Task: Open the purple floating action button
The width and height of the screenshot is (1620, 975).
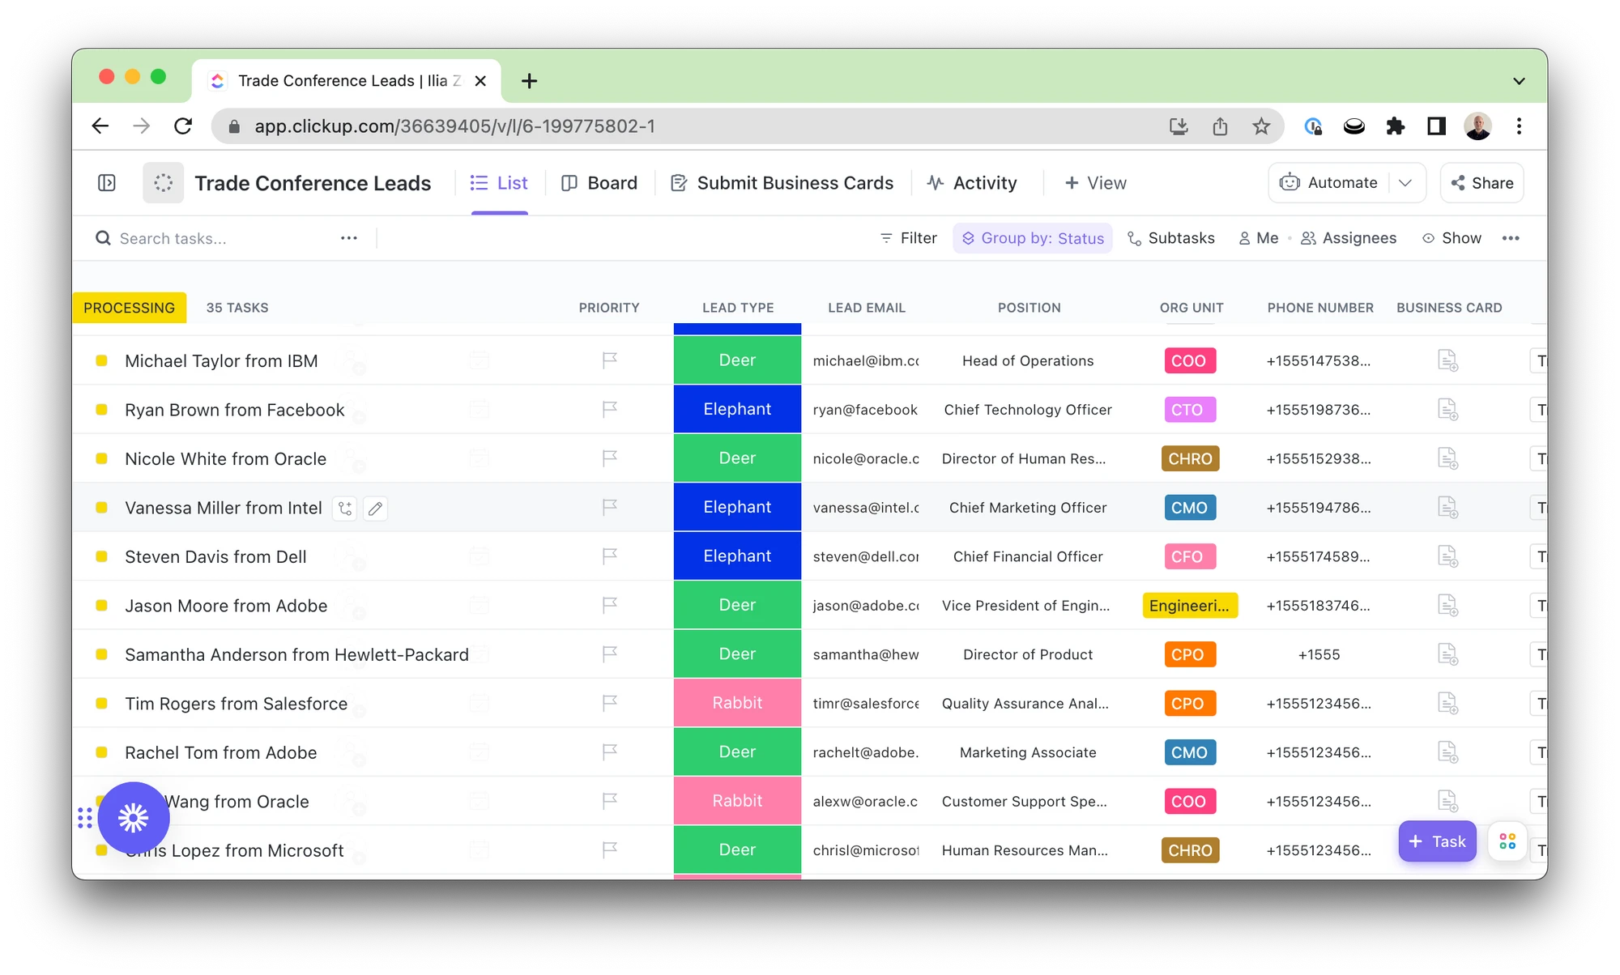Action: click(134, 818)
